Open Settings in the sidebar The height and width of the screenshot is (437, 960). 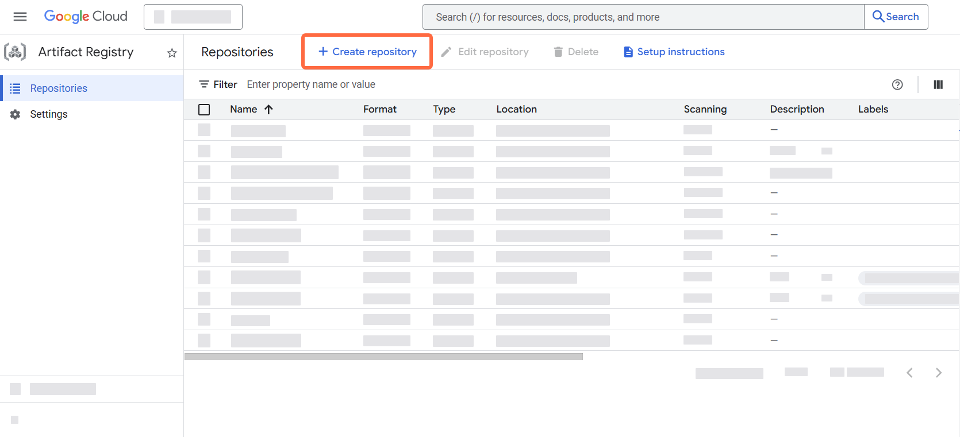pos(92,114)
